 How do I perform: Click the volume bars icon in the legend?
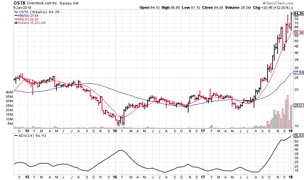(x=16, y=23)
